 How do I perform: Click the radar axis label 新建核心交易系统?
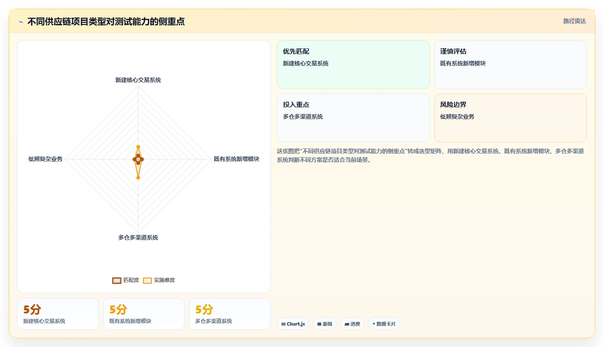click(138, 80)
